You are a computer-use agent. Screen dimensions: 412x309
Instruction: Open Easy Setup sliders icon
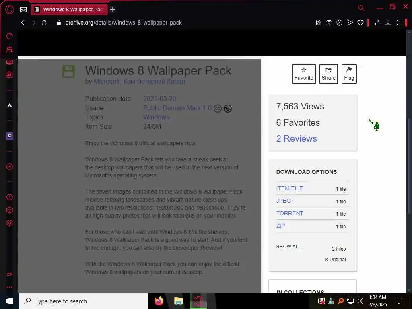pyautogui.click(x=399, y=23)
